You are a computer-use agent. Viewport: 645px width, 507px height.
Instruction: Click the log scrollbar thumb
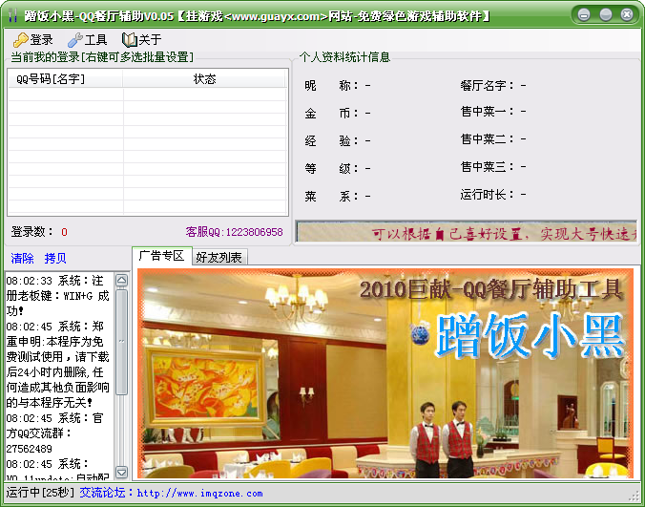click(122, 342)
